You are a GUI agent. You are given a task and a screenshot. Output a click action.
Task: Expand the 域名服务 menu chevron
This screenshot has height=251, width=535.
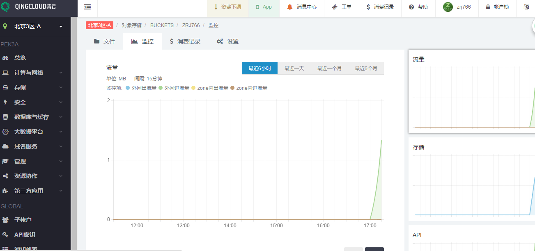point(61,146)
